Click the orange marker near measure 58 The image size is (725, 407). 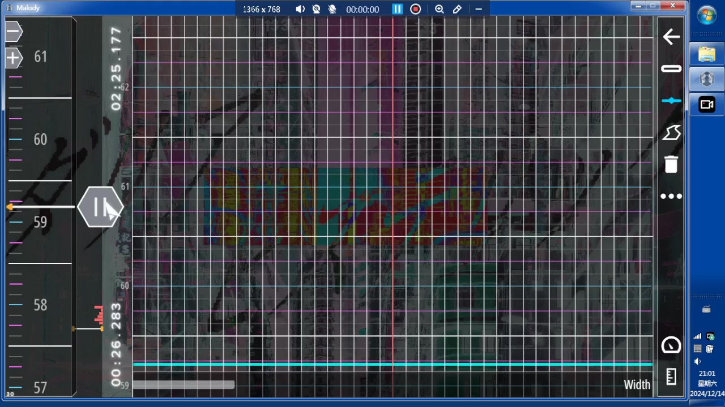102,328
